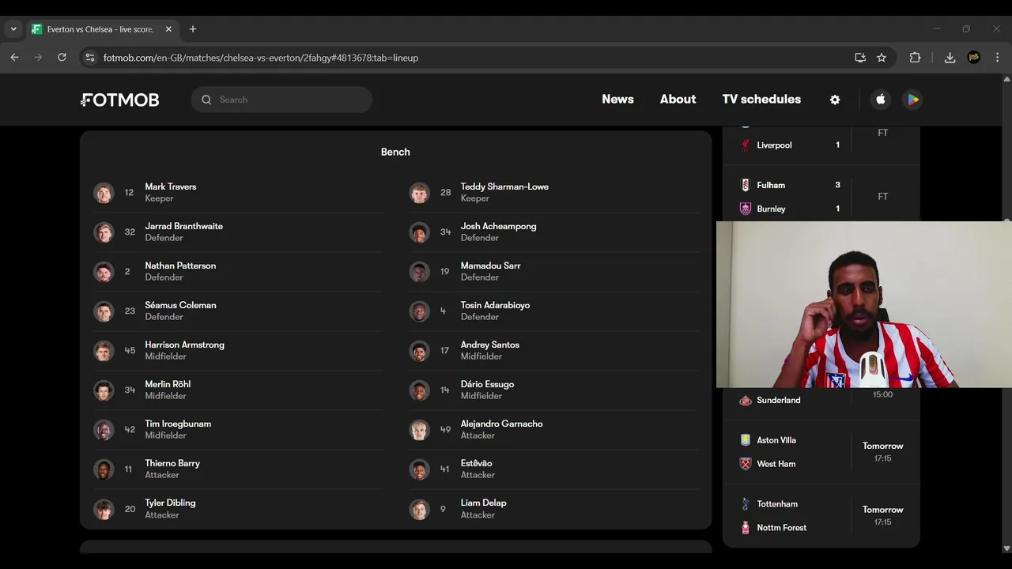1012x569 pixels.
Task: Click Alejandro Garnacho avatar
Action: (x=419, y=430)
